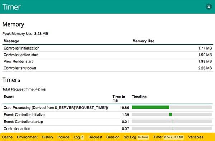Open the Cache tab
The width and height of the screenshot is (215, 141).
[x=7, y=137]
